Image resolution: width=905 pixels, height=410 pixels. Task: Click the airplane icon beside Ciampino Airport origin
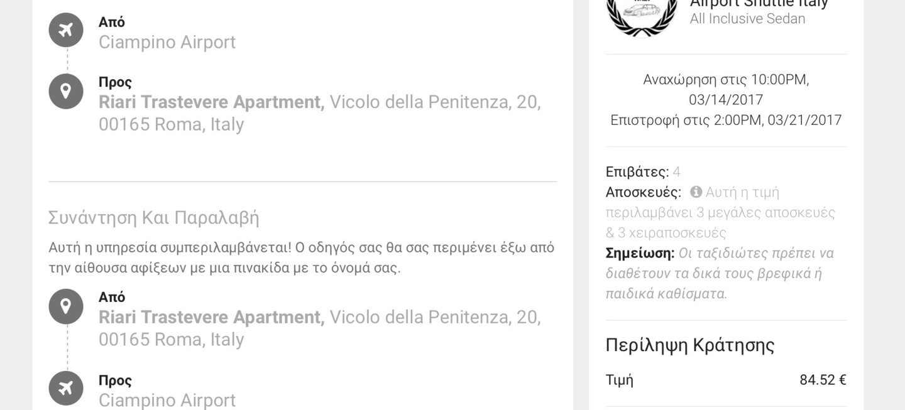(66, 30)
